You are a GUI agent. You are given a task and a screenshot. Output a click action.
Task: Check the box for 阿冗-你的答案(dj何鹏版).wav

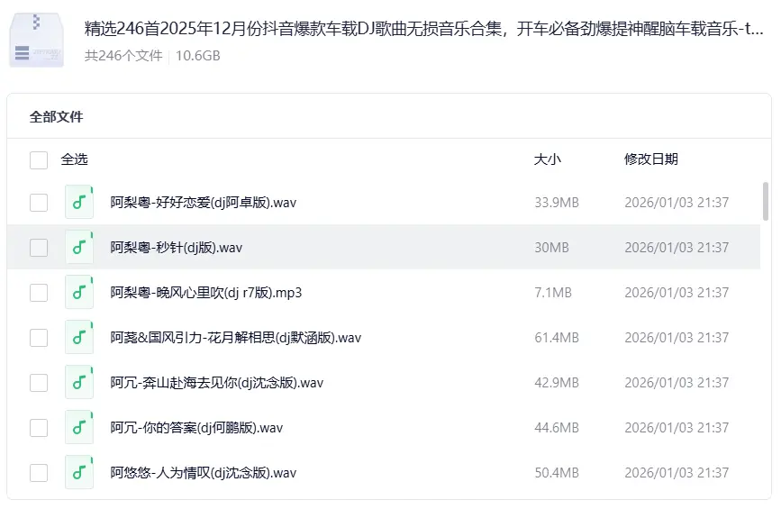pos(39,428)
